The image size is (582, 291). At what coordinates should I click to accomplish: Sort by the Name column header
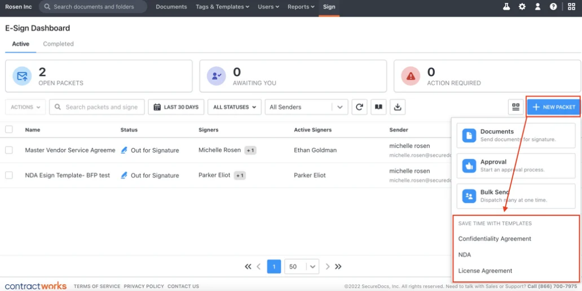coord(32,130)
